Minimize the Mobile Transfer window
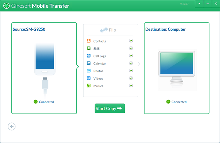The image size is (220, 143). pyautogui.click(x=208, y=4)
